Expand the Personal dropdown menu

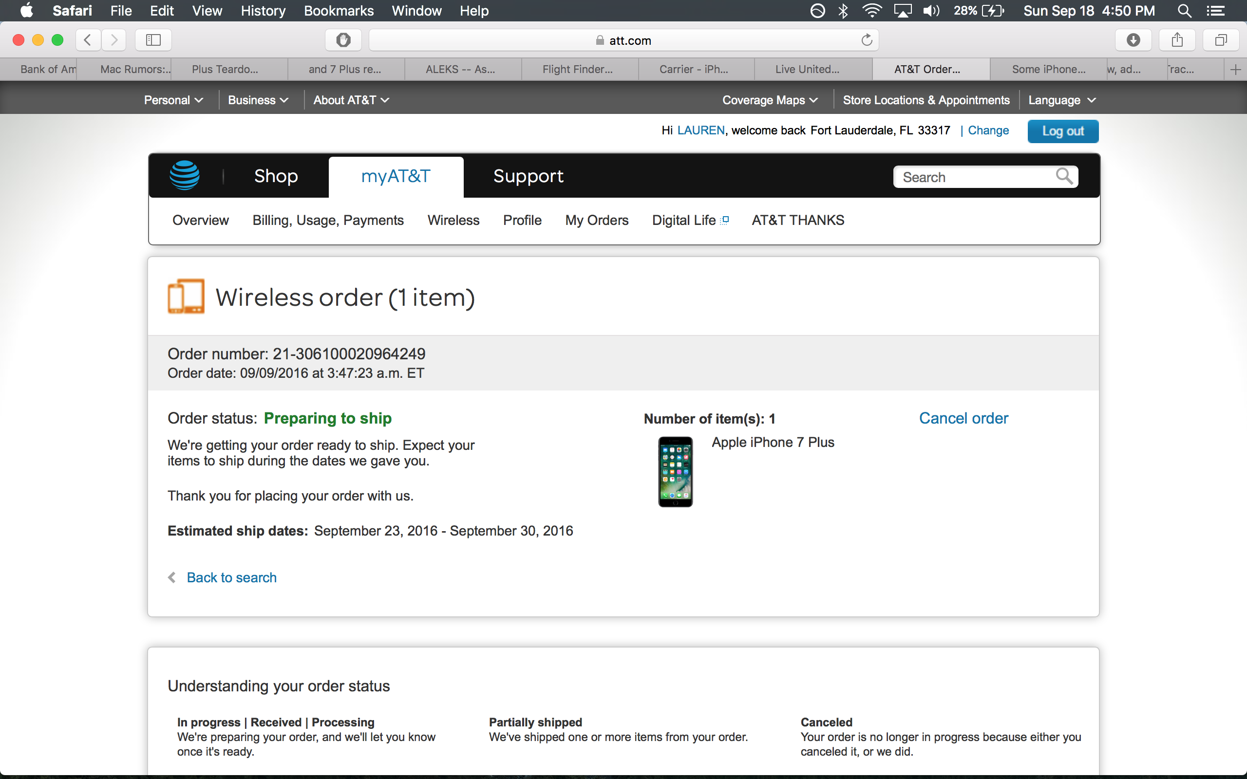[x=173, y=100]
